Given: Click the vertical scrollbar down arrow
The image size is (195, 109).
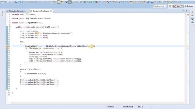Looking at the screenshot, I should click(186, 100).
